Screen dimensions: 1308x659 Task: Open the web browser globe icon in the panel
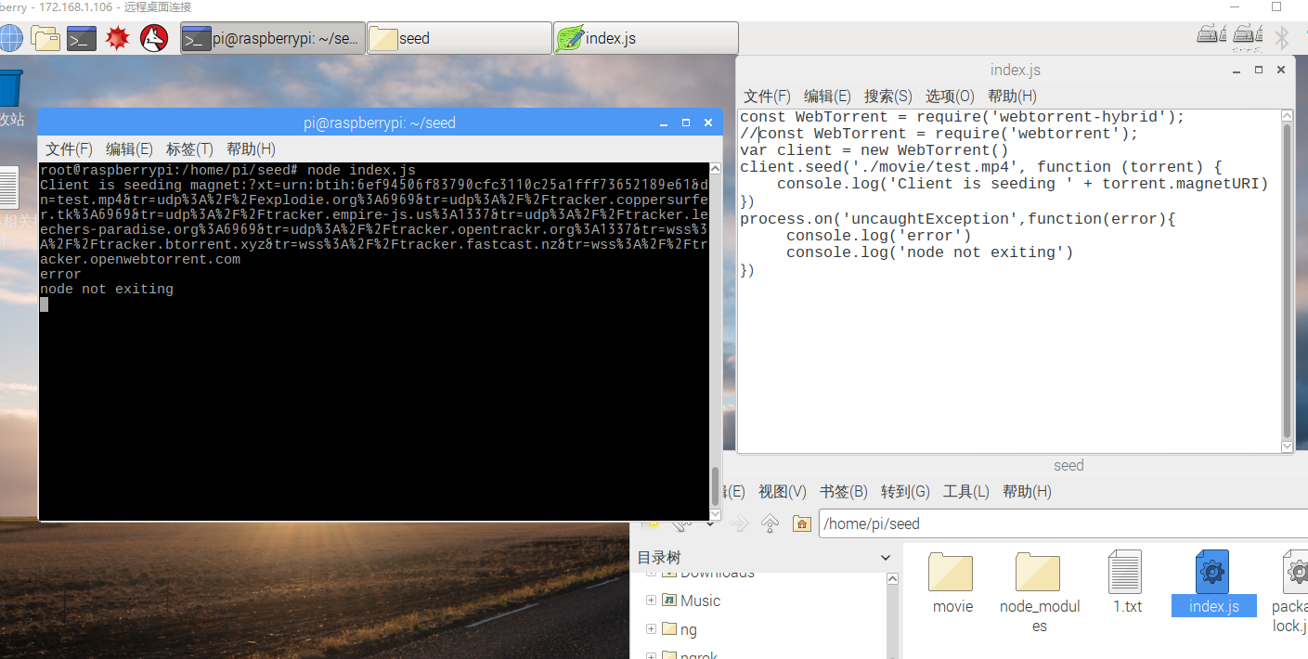[x=10, y=38]
